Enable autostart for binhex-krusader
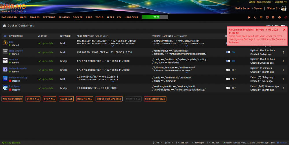This screenshot has width=289, height=145. [x=228, y=70]
